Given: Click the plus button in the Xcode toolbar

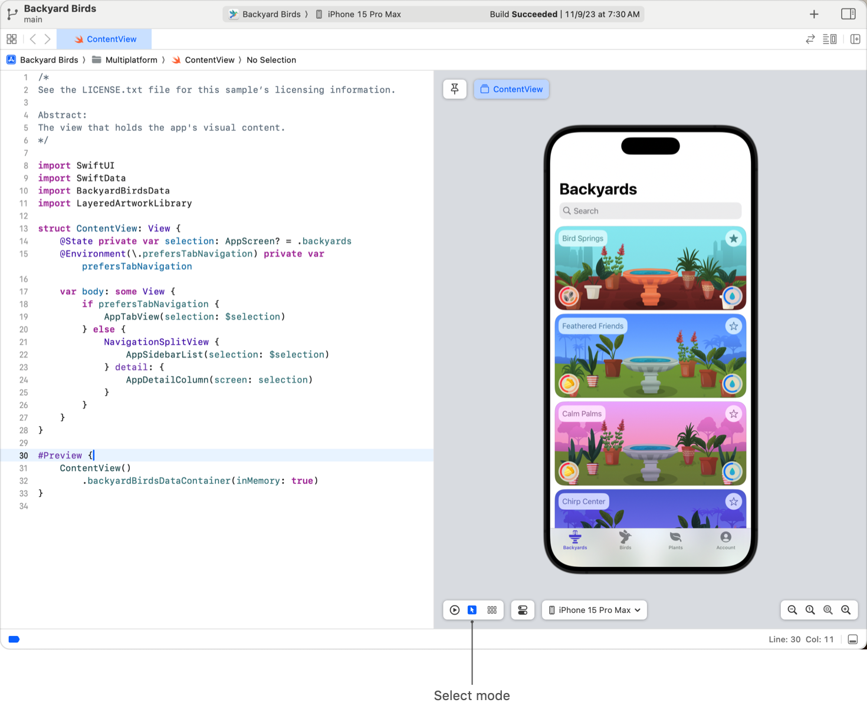Looking at the screenshot, I should tap(814, 14).
